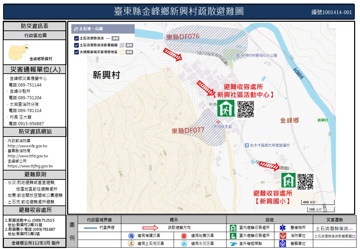
Task: Click the earthquake disaster 震 icon
Action: [185, 236]
